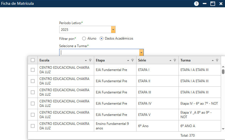Check the 6º Ano row checkbox
Screen dimensions: 225x140
point(33,126)
